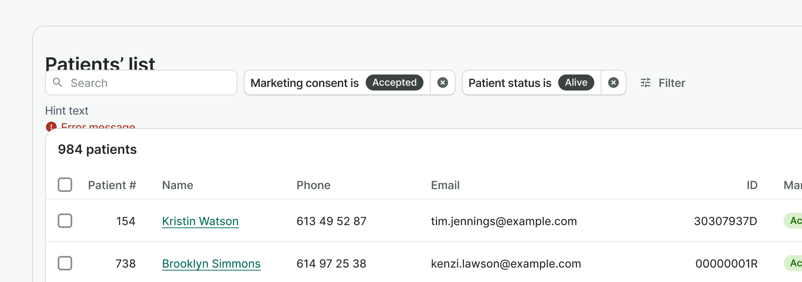Open Kristin Watson's patient record
Screen dimensions: 802x282
200,221
